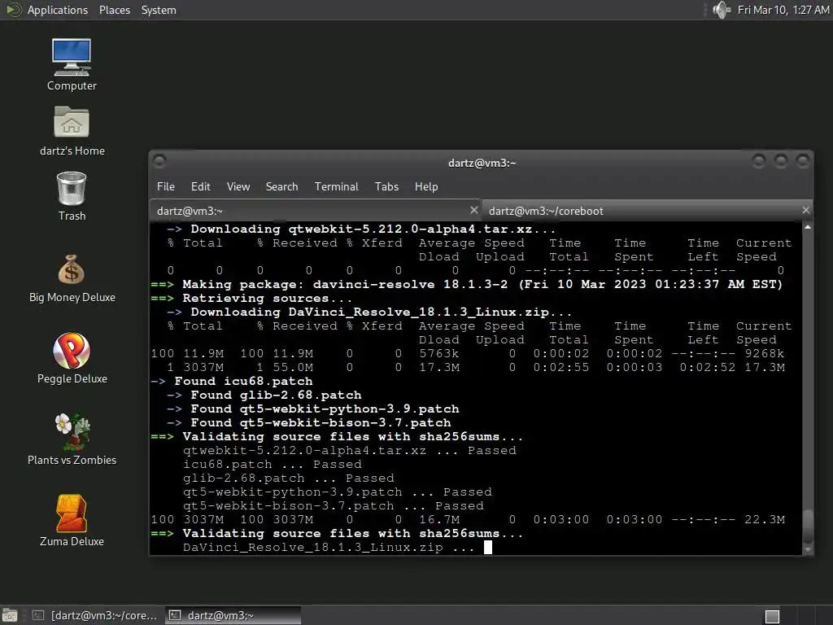Open the terminal Edit menu

[200, 186]
